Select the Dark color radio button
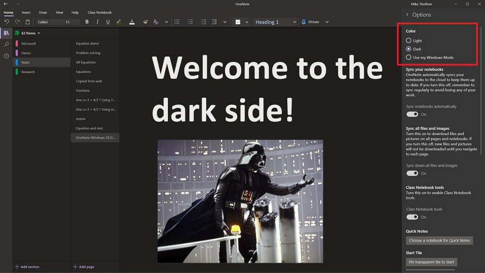Image resolution: width=485 pixels, height=273 pixels. click(x=408, y=49)
